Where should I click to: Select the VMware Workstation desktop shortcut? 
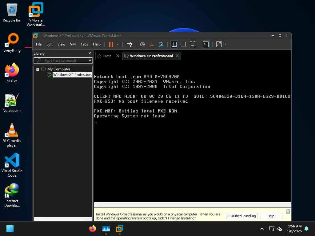36,14
